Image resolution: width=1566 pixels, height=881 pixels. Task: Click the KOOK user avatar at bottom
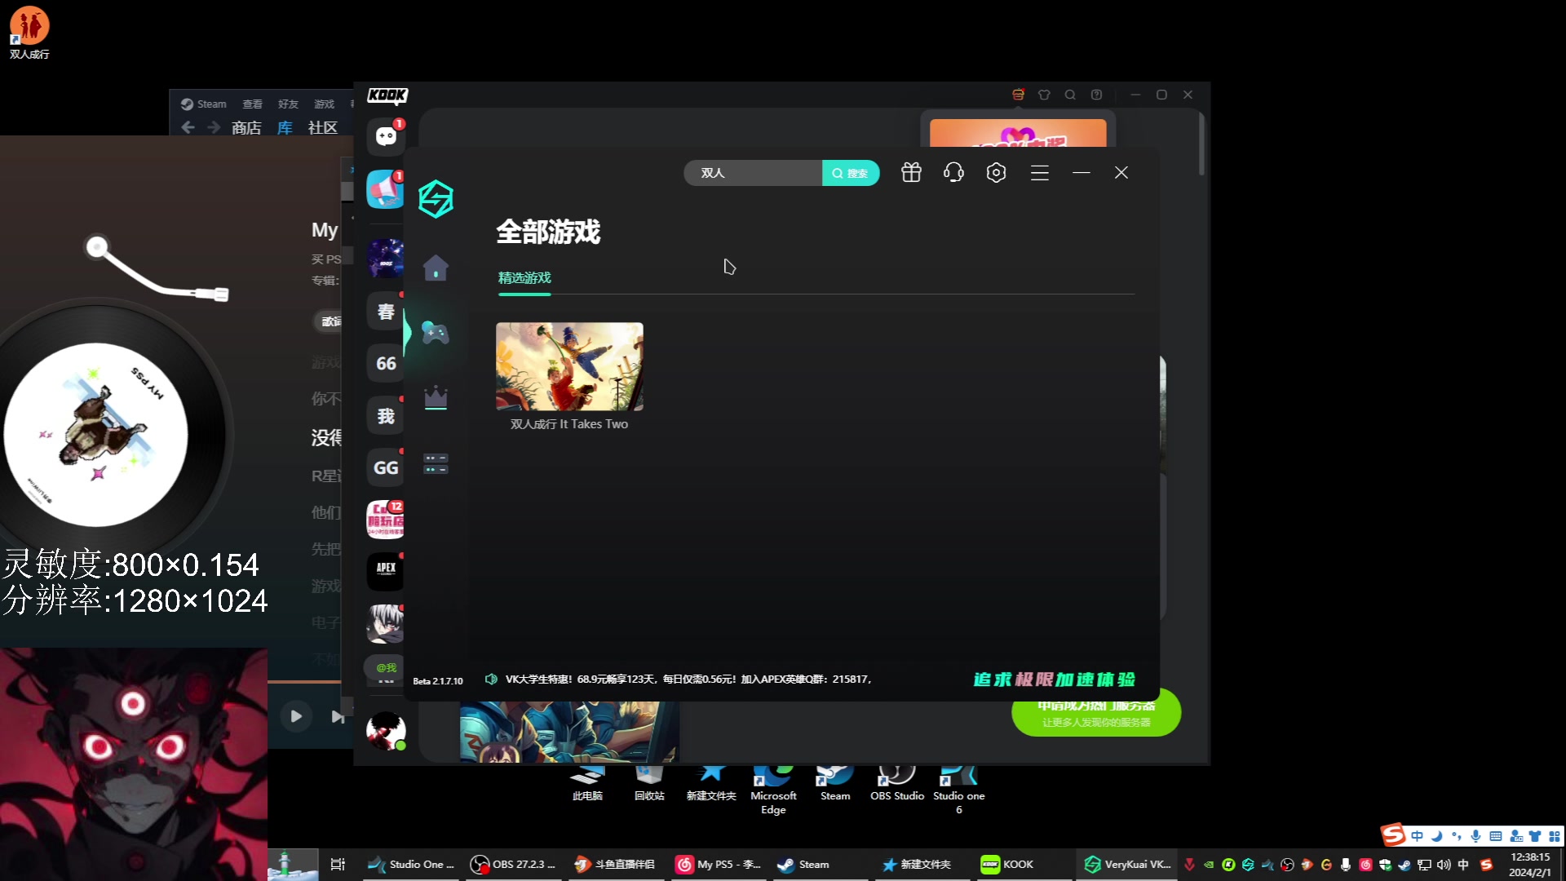pyautogui.click(x=386, y=730)
